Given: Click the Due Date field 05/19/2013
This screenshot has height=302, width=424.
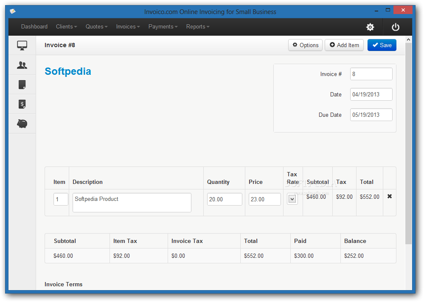Looking at the screenshot, I should [x=371, y=115].
